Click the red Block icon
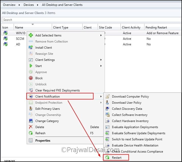The image size is (182, 162). [x=31, y=78]
